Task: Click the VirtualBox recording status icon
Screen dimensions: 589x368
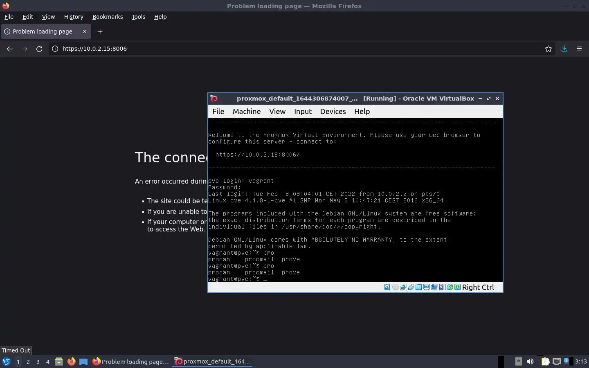Action: pos(434,287)
